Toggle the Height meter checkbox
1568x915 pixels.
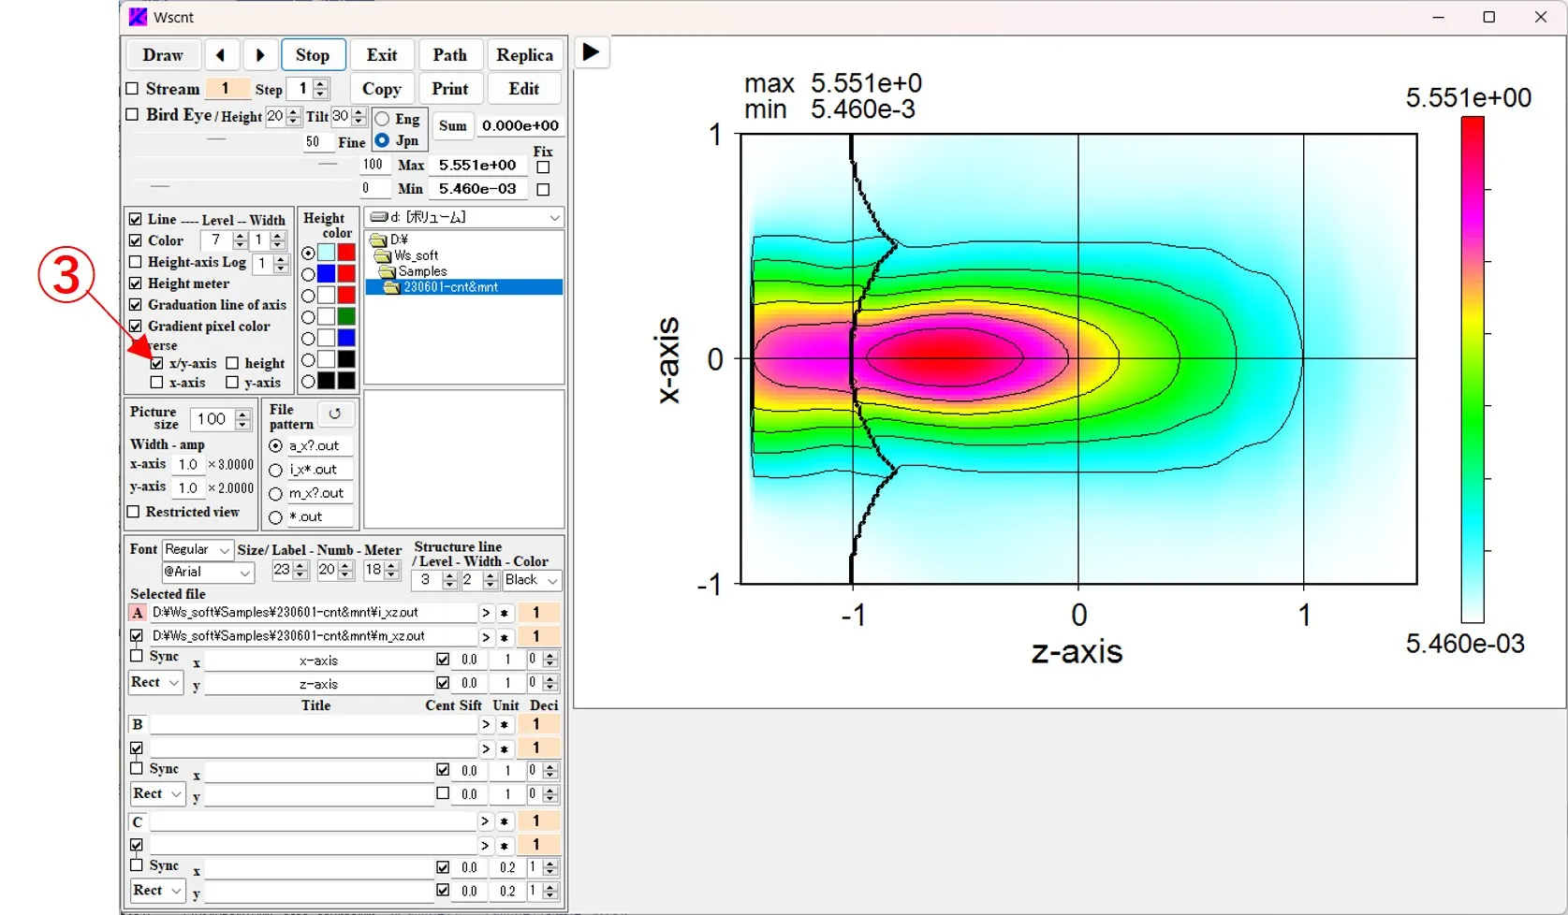pyautogui.click(x=136, y=283)
